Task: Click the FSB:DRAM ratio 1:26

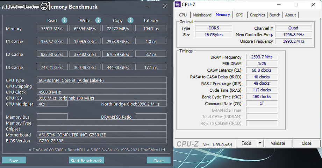Action: 262,64
